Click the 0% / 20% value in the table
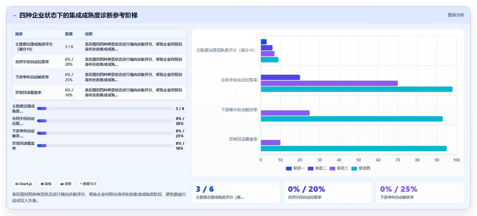Viewport: 477px width, 216px height. tap(69, 62)
